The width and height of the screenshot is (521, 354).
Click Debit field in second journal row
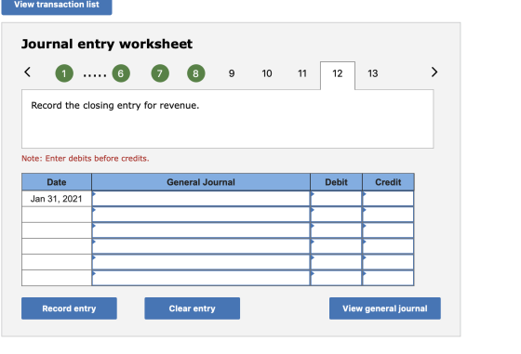[x=336, y=215]
